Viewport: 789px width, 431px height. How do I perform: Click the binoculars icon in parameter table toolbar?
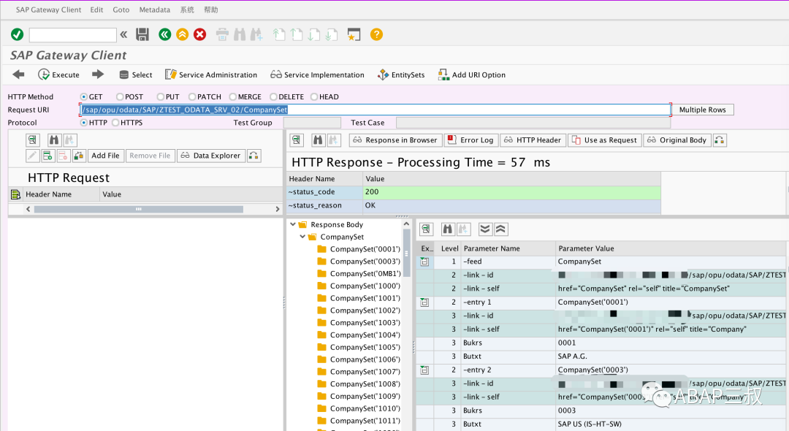coord(447,229)
